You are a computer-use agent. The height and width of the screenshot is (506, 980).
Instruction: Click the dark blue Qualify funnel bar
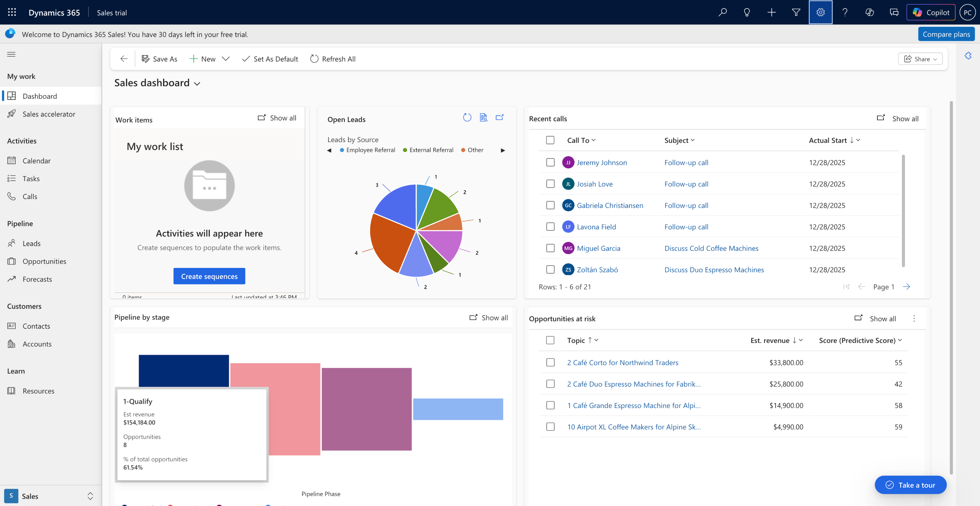pos(184,370)
